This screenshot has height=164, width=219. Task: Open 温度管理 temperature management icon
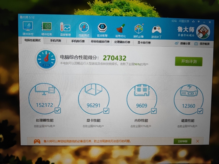[65, 29]
